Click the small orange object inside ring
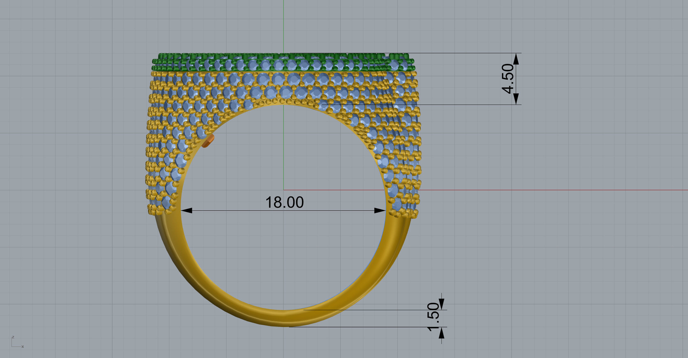The width and height of the screenshot is (688, 358). tap(208, 141)
